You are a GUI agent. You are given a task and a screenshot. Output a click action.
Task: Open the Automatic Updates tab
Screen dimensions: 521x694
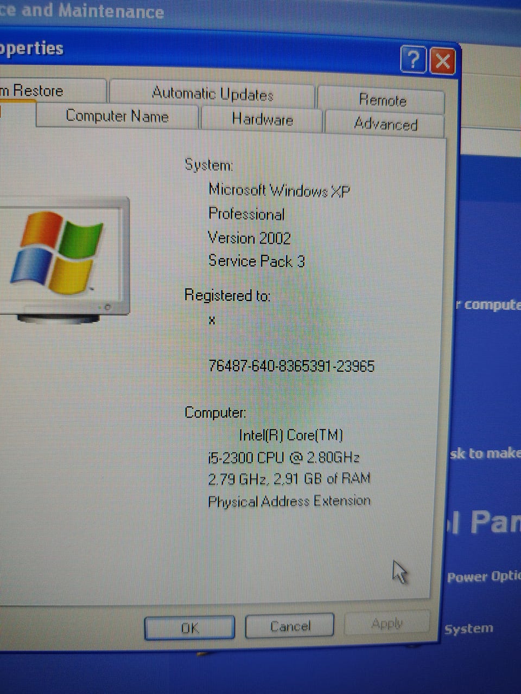[x=212, y=93]
